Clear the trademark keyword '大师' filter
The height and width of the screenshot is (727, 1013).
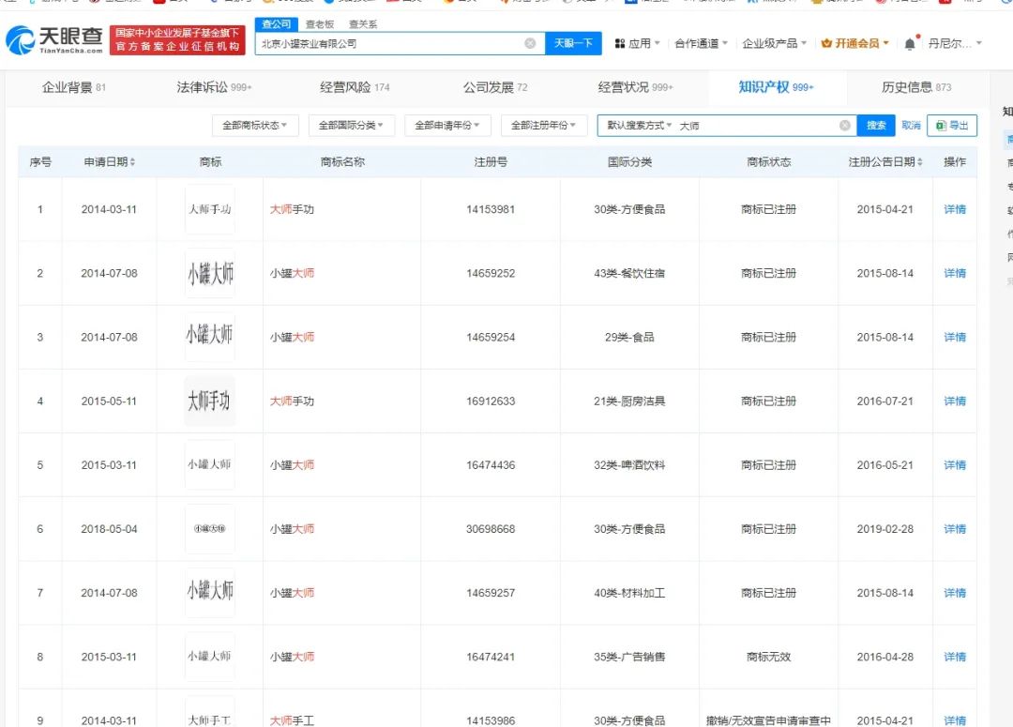click(x=844, y=126)
